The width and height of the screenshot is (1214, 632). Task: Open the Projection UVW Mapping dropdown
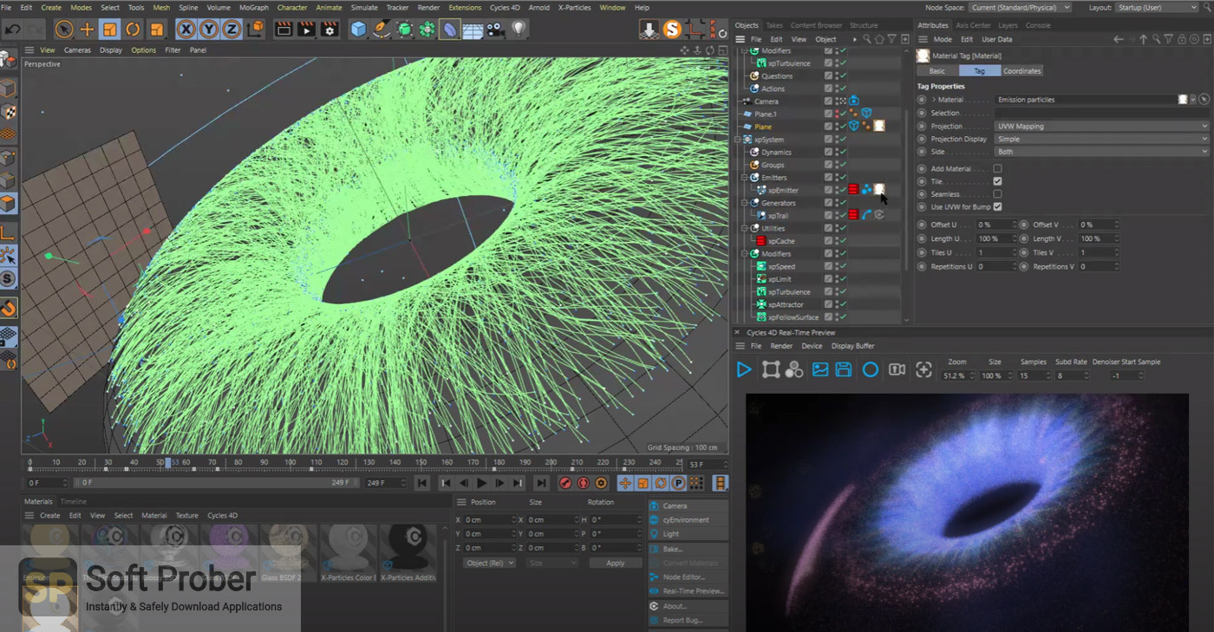point(1101,127)
